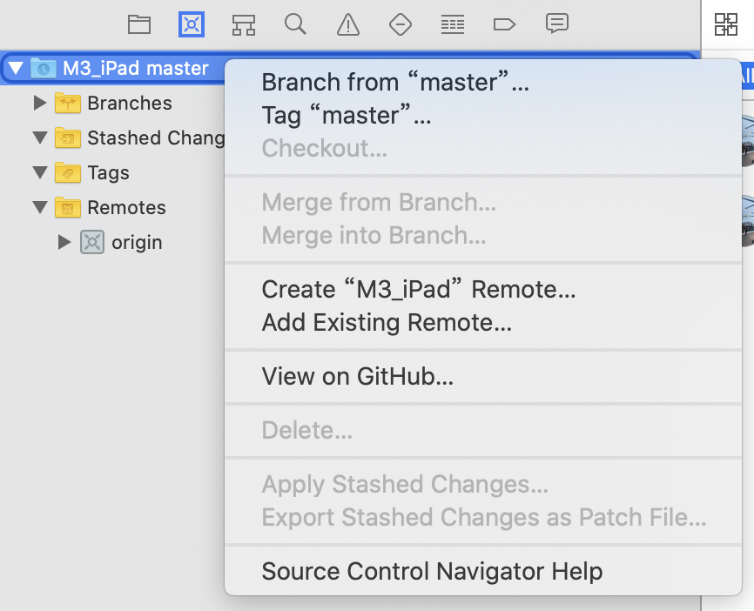Open the Project navigator folder icon

(139, 24)
